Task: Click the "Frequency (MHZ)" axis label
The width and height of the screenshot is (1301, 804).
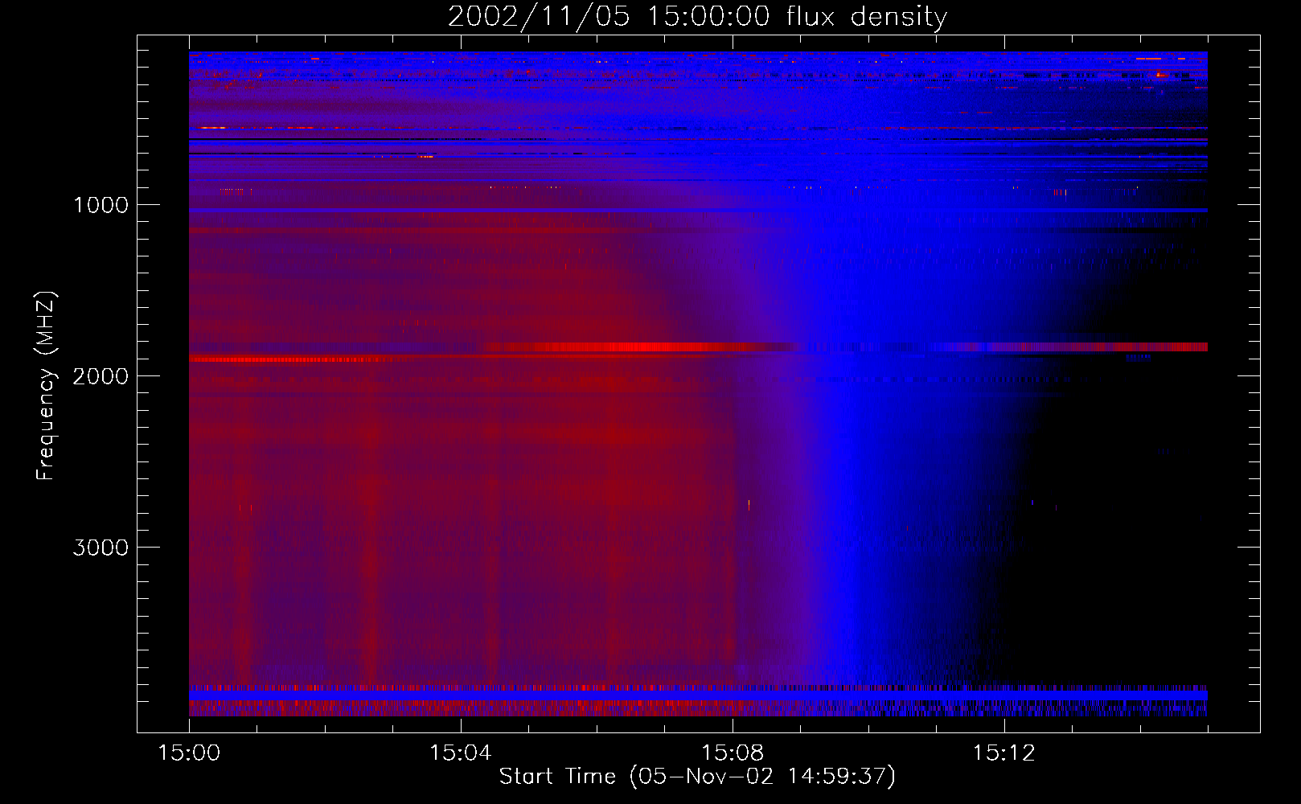Action: pos(46,386)
